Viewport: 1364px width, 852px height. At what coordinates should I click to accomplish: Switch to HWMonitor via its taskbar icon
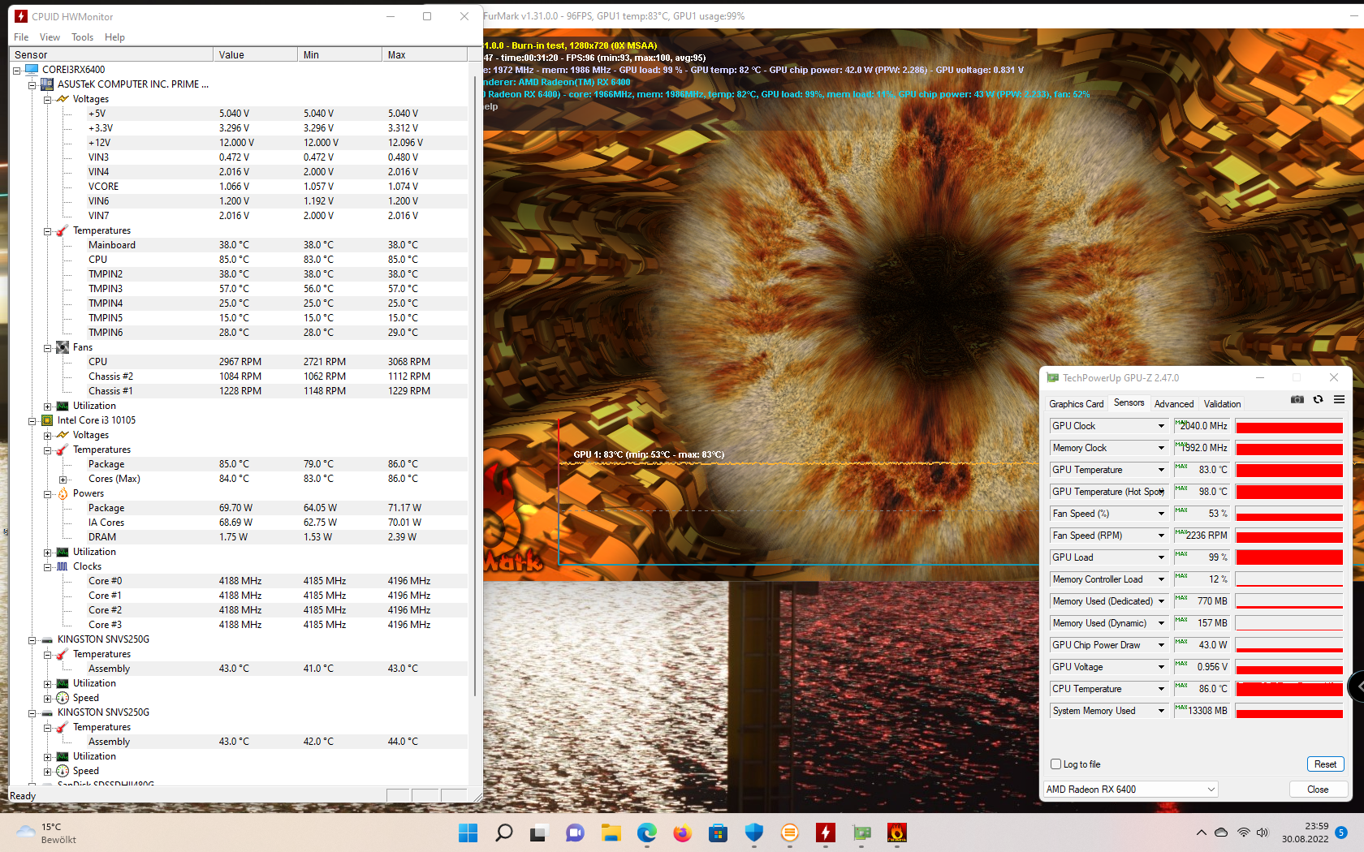(825, 833)
